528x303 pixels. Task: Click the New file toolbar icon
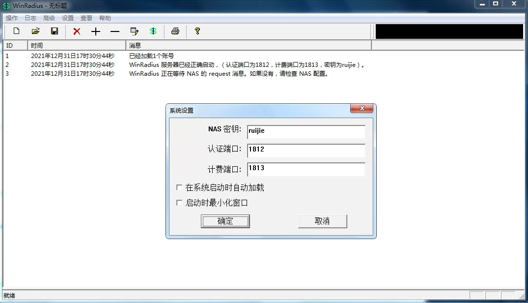(16, 31)
